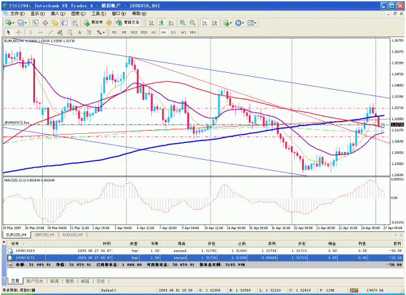Toggle Chart Shift option
Image resolution: width=406 pixels, height=295 pixels.
click(214, 23)
